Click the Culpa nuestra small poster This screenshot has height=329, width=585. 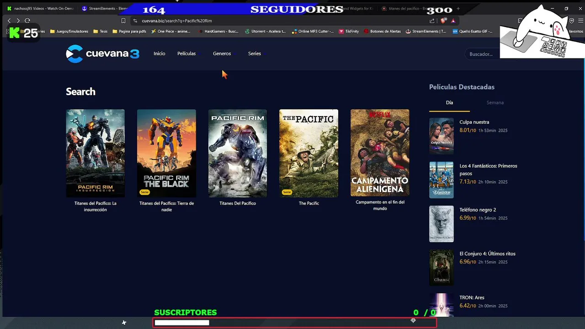(x=441, y=136)
